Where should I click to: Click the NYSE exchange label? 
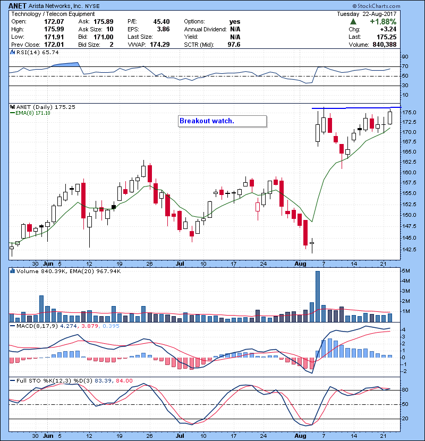pyautogui.click(x=92, y=6)
